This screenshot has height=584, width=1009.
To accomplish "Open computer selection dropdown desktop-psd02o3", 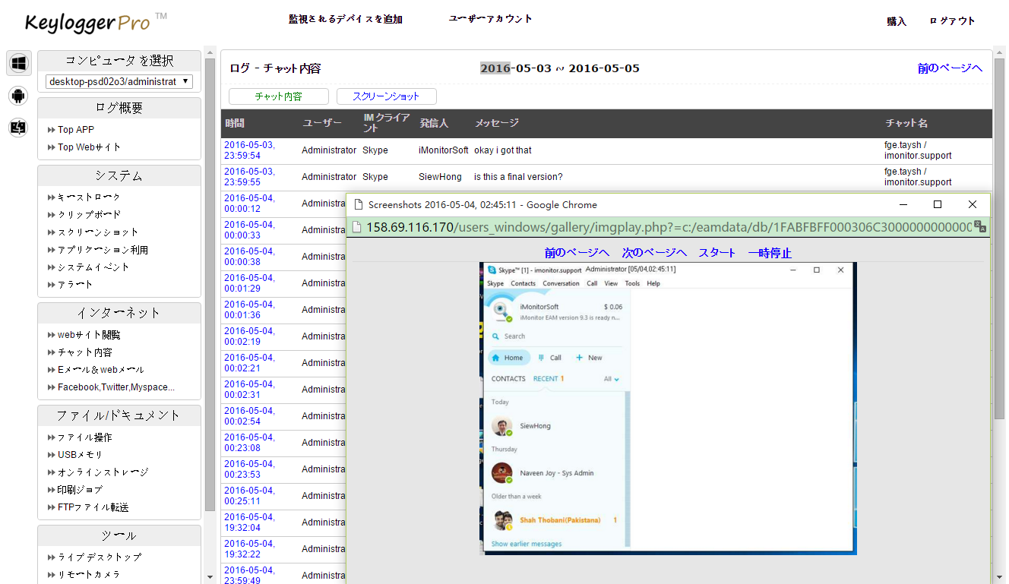I will point(119,81).
